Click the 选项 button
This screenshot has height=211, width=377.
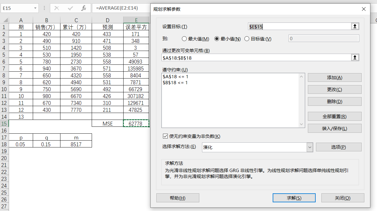338,147
